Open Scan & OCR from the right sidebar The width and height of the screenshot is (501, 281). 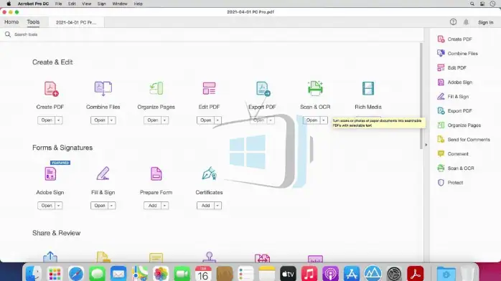[x=455, y=168]
